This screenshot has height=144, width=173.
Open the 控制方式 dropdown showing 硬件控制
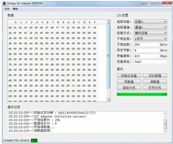pos(150,33)
